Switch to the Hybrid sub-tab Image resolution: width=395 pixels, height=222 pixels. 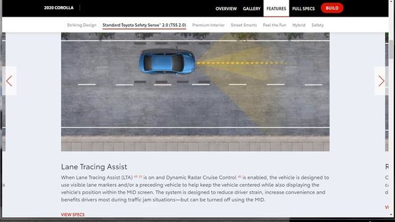pos(299,25)
